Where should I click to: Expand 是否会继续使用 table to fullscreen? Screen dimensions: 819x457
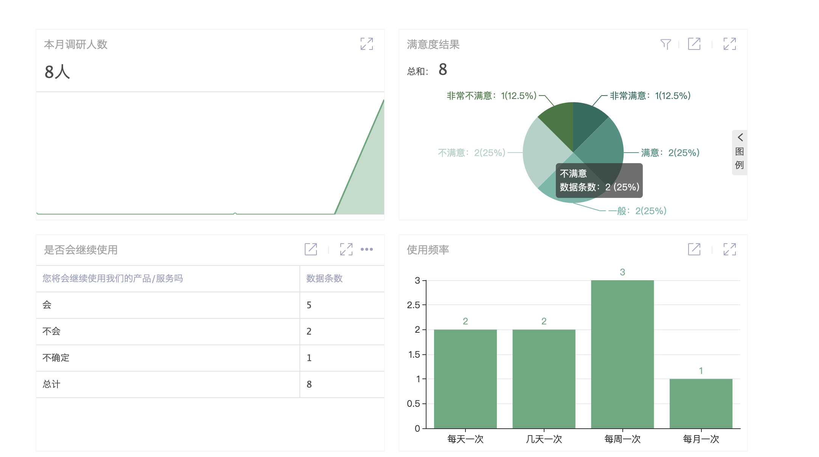[346, 249]
